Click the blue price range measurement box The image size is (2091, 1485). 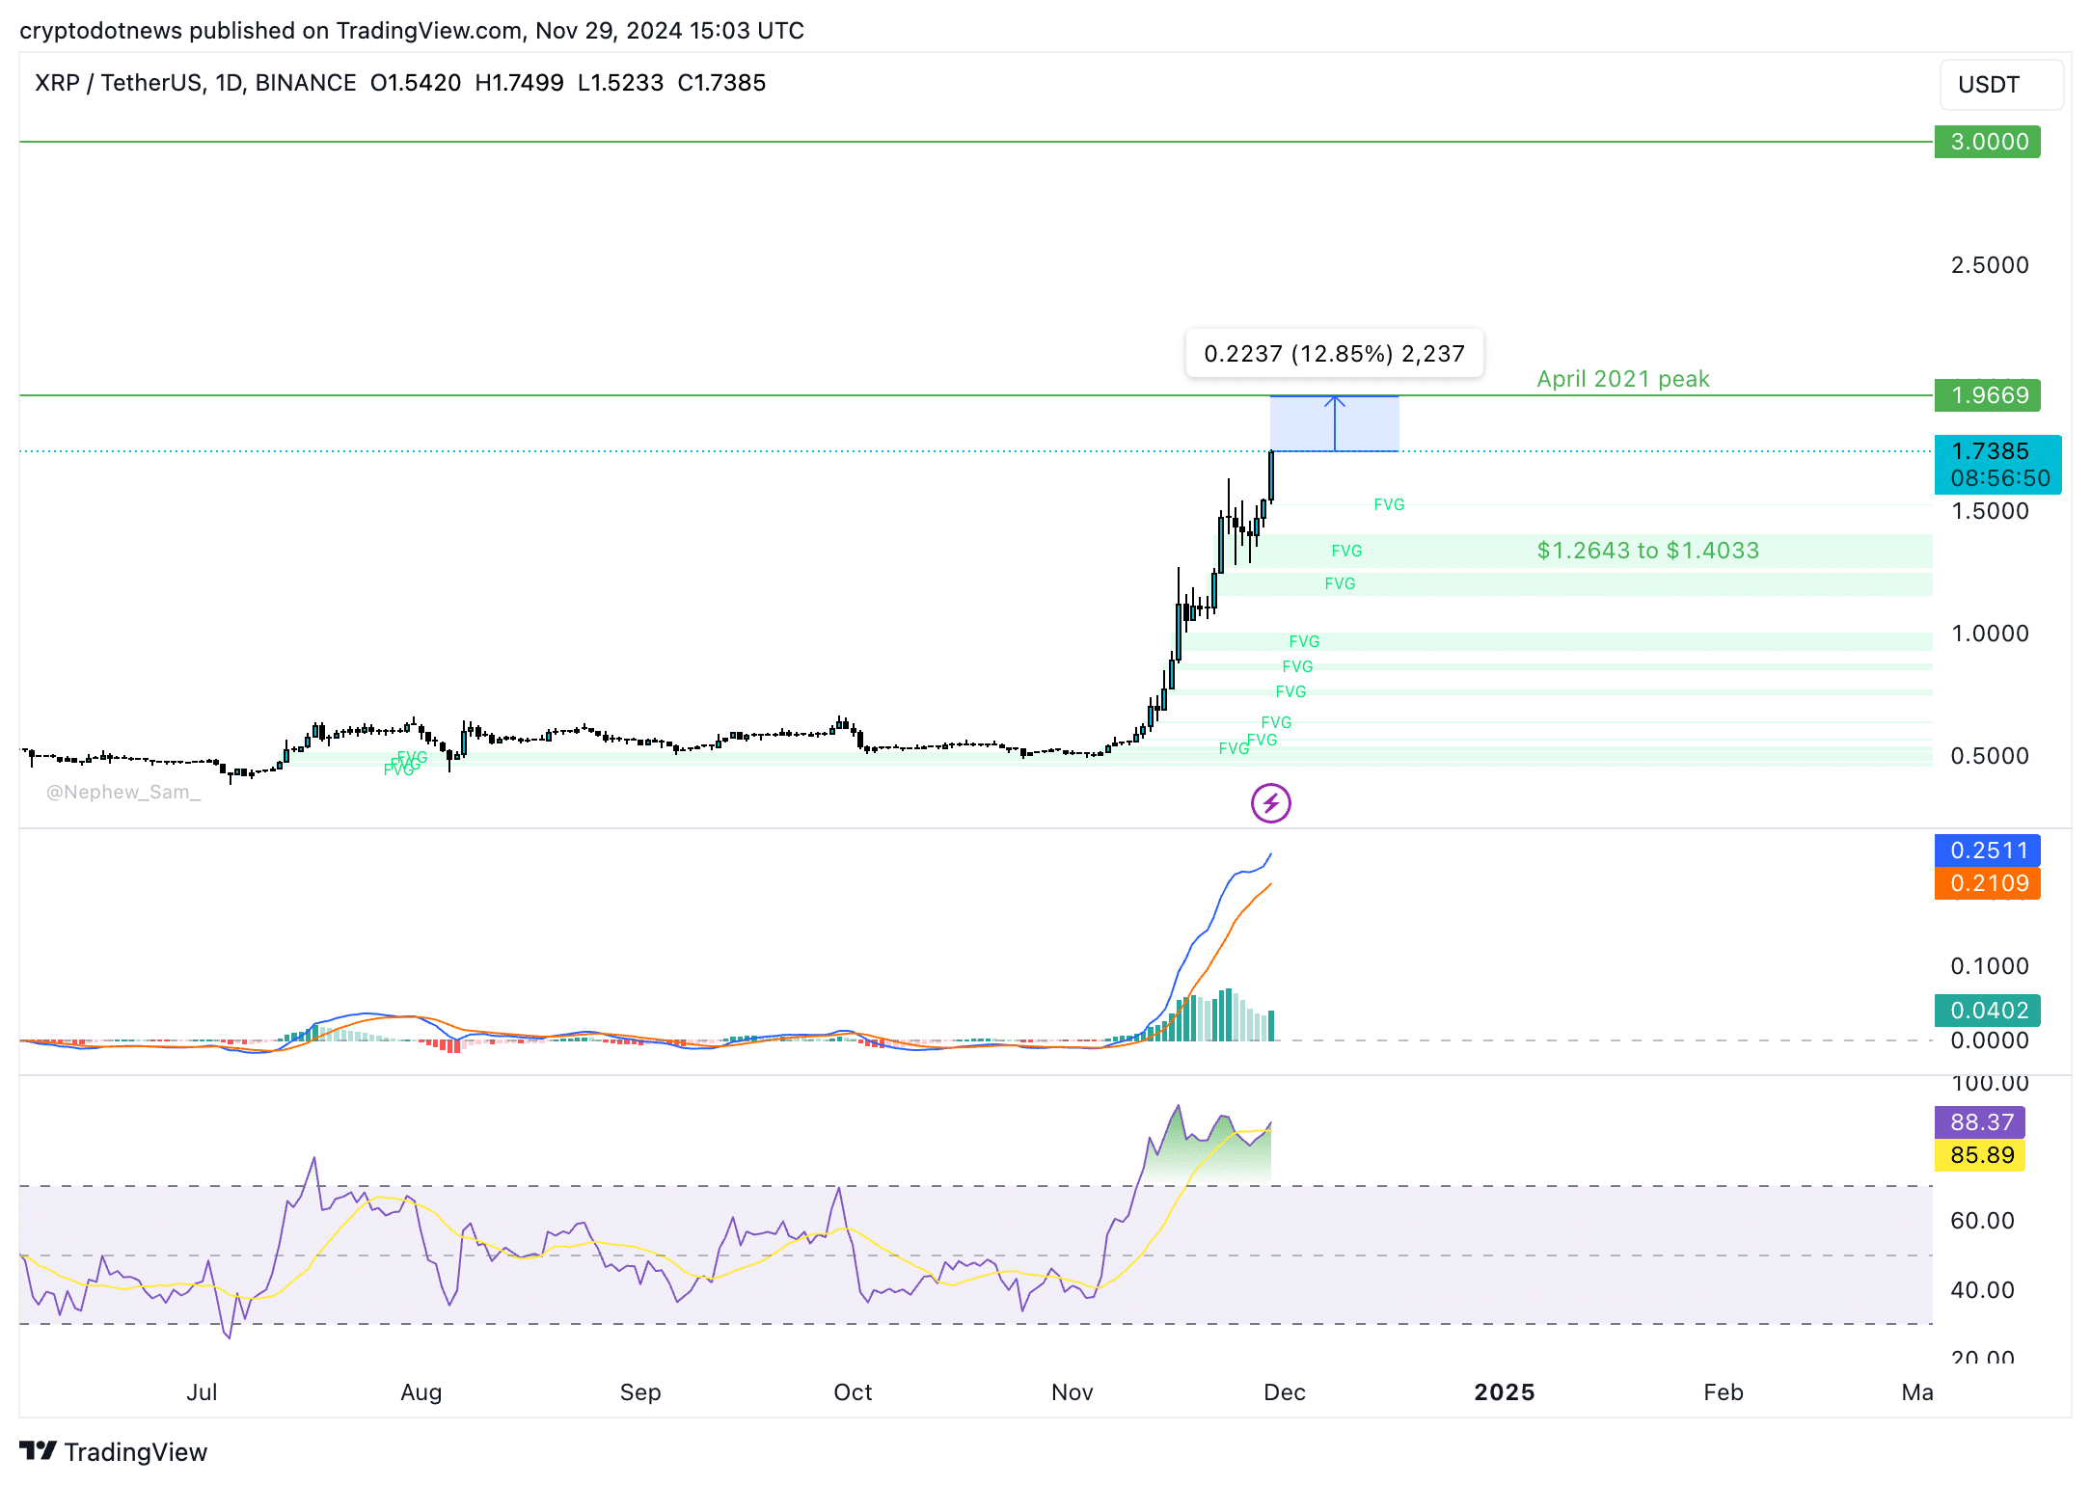click(x=1334, y=423)
